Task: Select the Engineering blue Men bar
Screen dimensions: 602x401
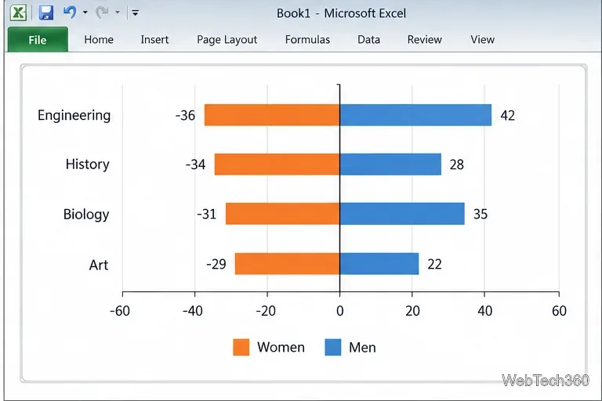Action: point(415,114)
